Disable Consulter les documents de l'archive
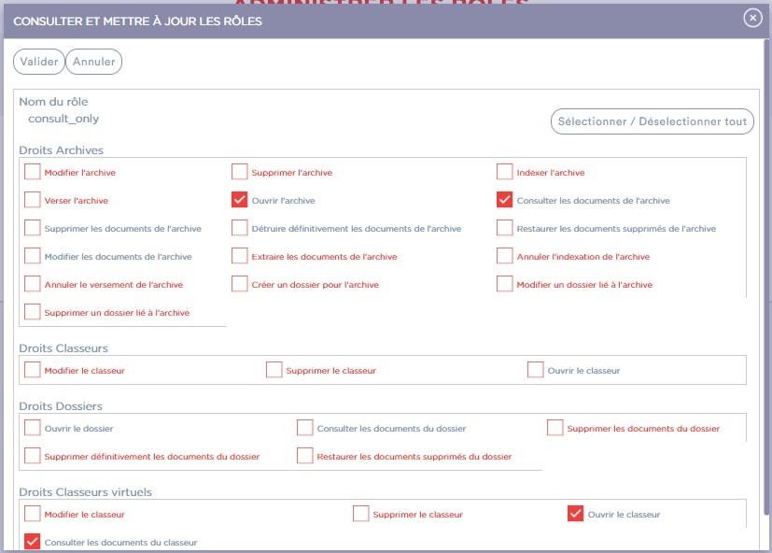Screen dimensions: 772x553 click(x=505, y=200)
